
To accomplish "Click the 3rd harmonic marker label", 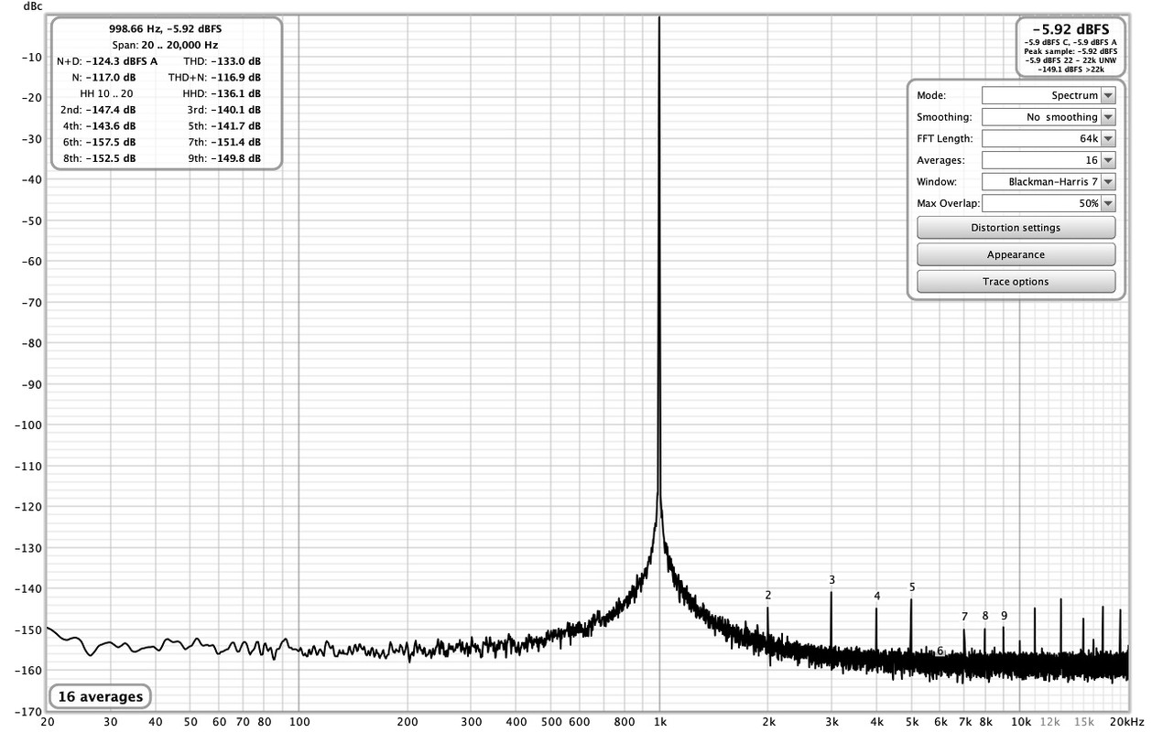I will click(x=831, y=580).
